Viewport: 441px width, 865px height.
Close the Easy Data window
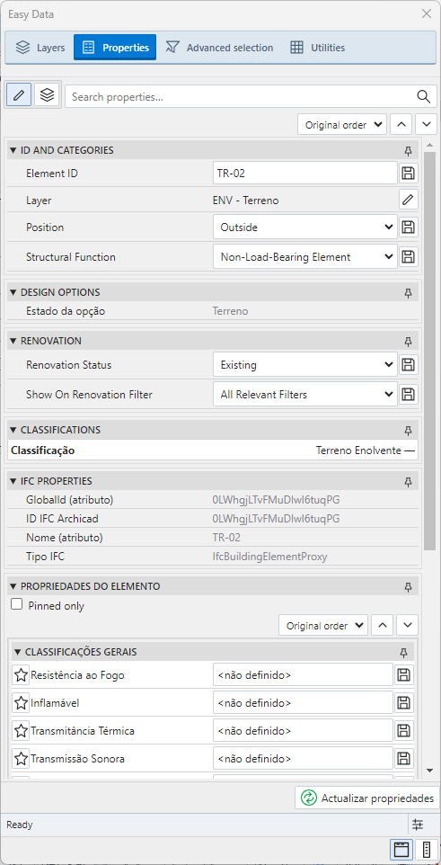427,13
